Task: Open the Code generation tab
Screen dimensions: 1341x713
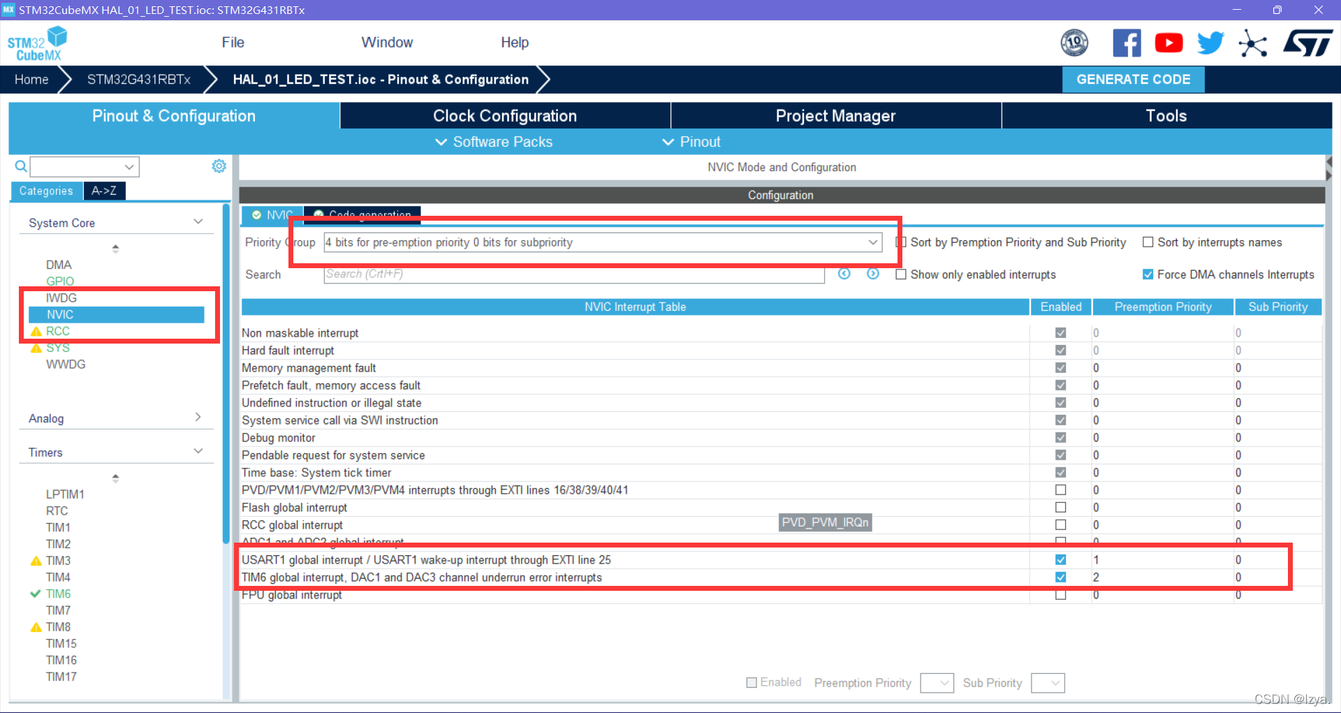Action: [x=362, y=214]
